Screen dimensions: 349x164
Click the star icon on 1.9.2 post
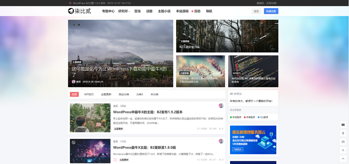click(x=220, y=129)
